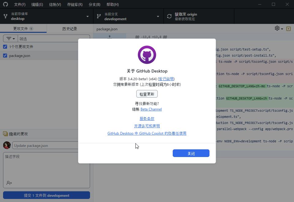The width and height of the screenshot is (294, 202).
Task: Minimize the GitHub Desktop window
Action: pos(260,4)
